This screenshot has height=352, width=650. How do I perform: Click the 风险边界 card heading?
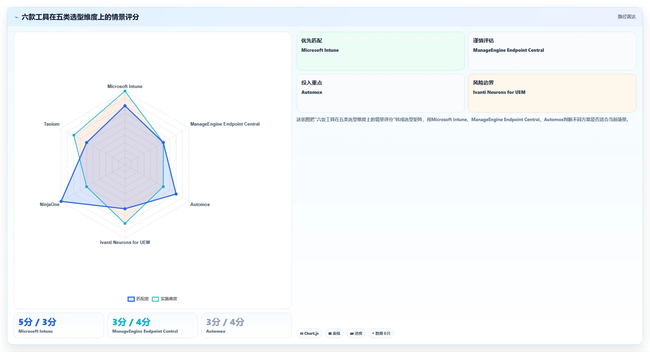pos(483,83)
